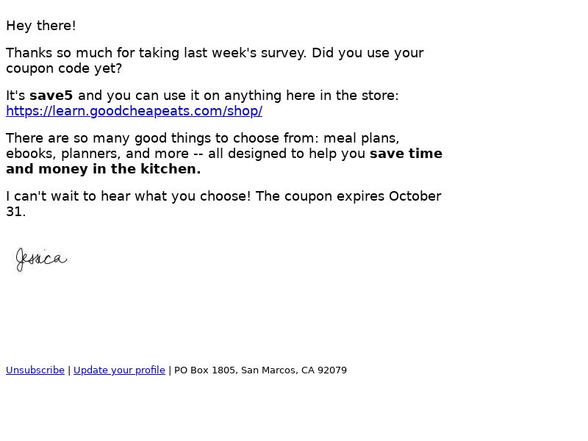Image resolution: width=588 pixels, height=441 pixels.
Task: Click the separator between Unsubscribe and Update profile
Action: click(x=69, y=370)
